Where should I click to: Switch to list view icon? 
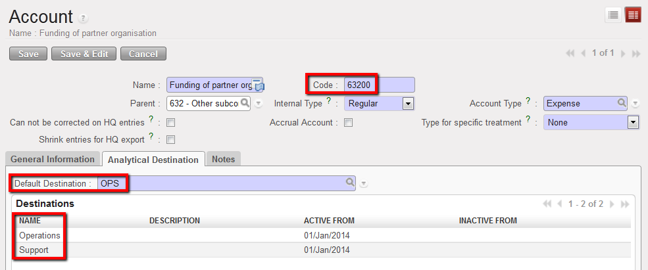[x=613, y=15]
